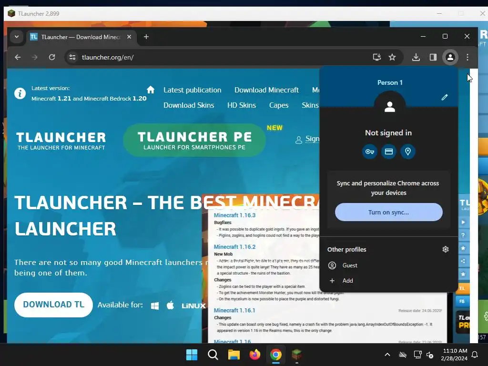
Task: Click the TLauncher Minecraft block taskbar icon
Action: 296,355
